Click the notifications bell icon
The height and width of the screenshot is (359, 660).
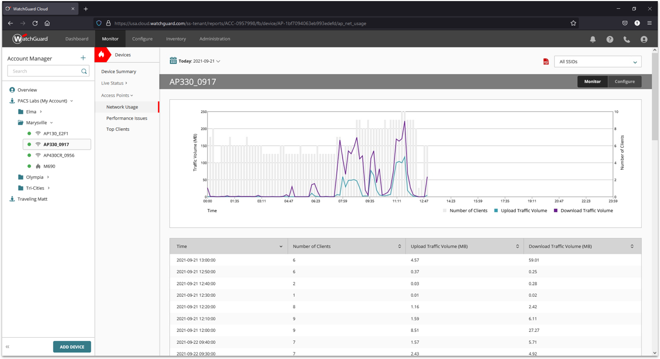tap(593, 39)
